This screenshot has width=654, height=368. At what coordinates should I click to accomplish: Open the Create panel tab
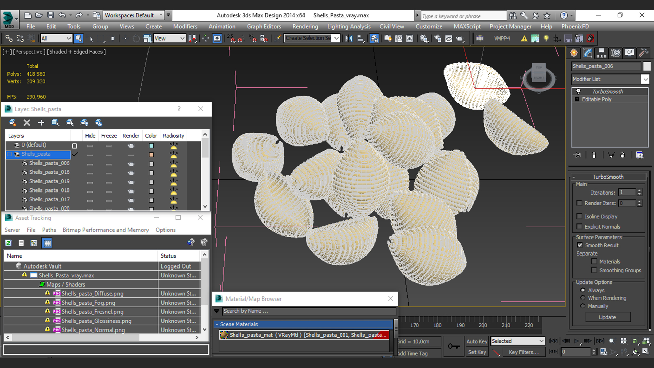[574, 53]
